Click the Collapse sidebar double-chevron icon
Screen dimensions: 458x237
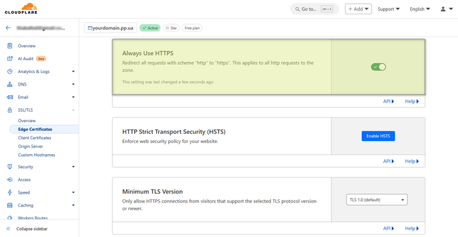pos(8,229)
